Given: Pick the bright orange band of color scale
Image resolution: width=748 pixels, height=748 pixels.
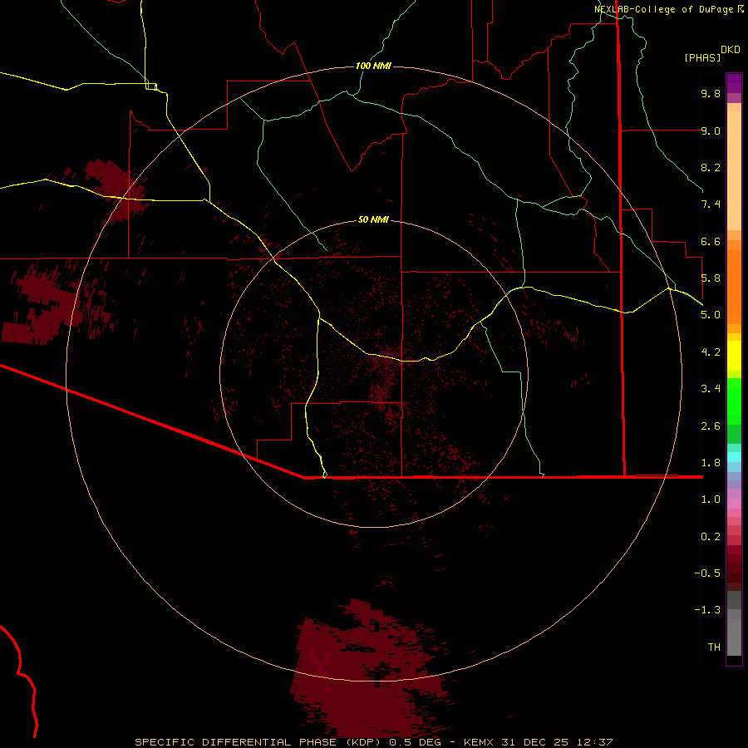Looking at the screenshot, I should 734,287.
